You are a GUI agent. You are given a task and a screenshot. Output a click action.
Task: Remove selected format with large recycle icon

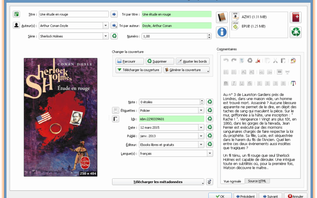[296, 32]
